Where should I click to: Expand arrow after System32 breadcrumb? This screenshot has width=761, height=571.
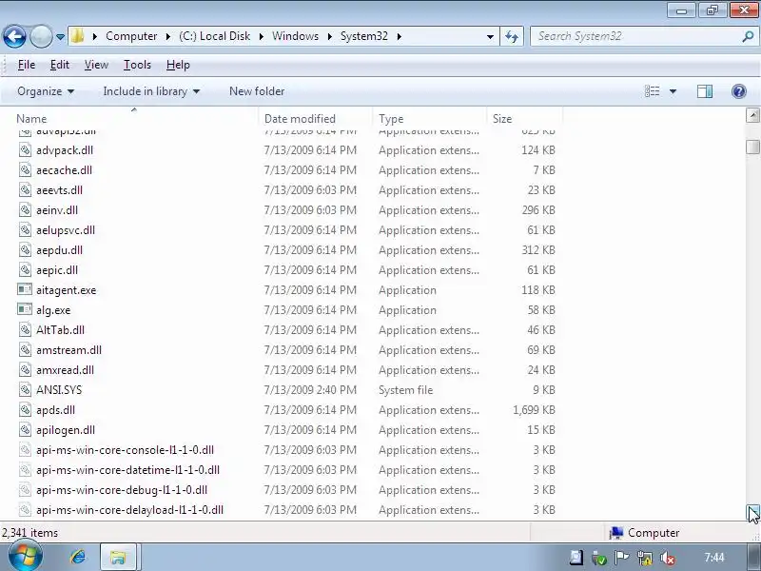[399, 36]
